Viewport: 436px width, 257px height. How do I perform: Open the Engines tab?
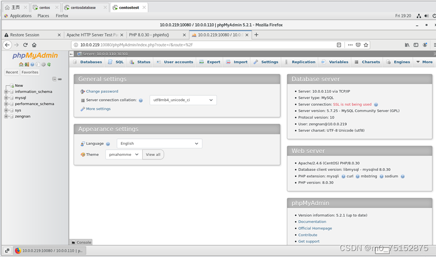click(398, 62)
